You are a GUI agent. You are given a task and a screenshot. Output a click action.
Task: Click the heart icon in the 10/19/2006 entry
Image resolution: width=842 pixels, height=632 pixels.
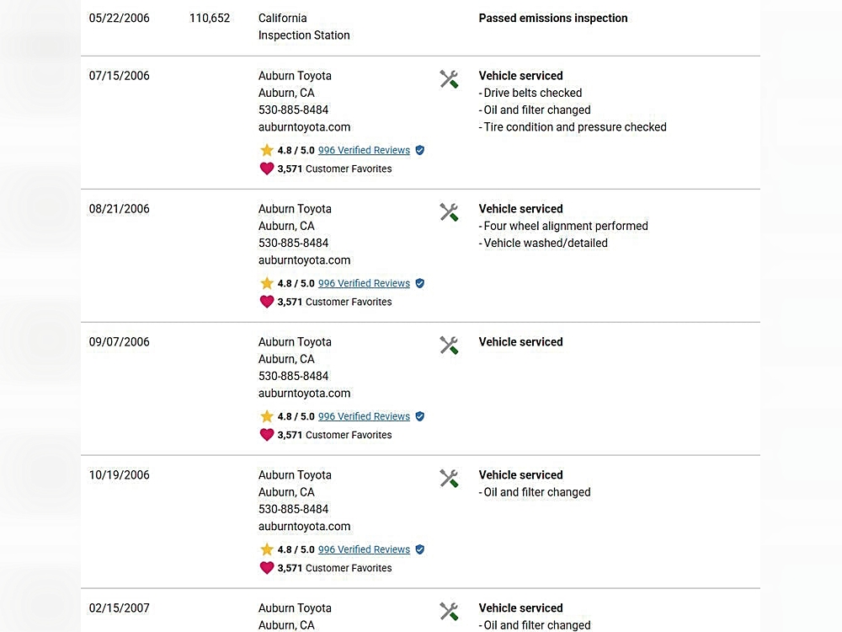pos(267,568)
